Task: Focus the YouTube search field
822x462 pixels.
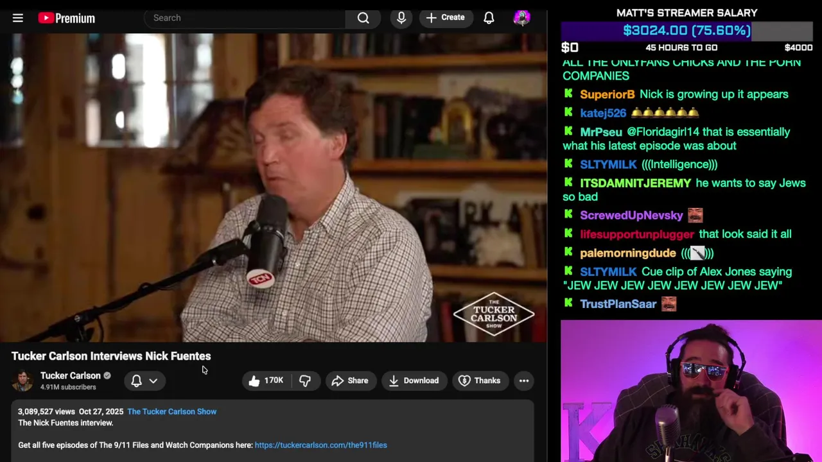Action: [x=245, y=18]
